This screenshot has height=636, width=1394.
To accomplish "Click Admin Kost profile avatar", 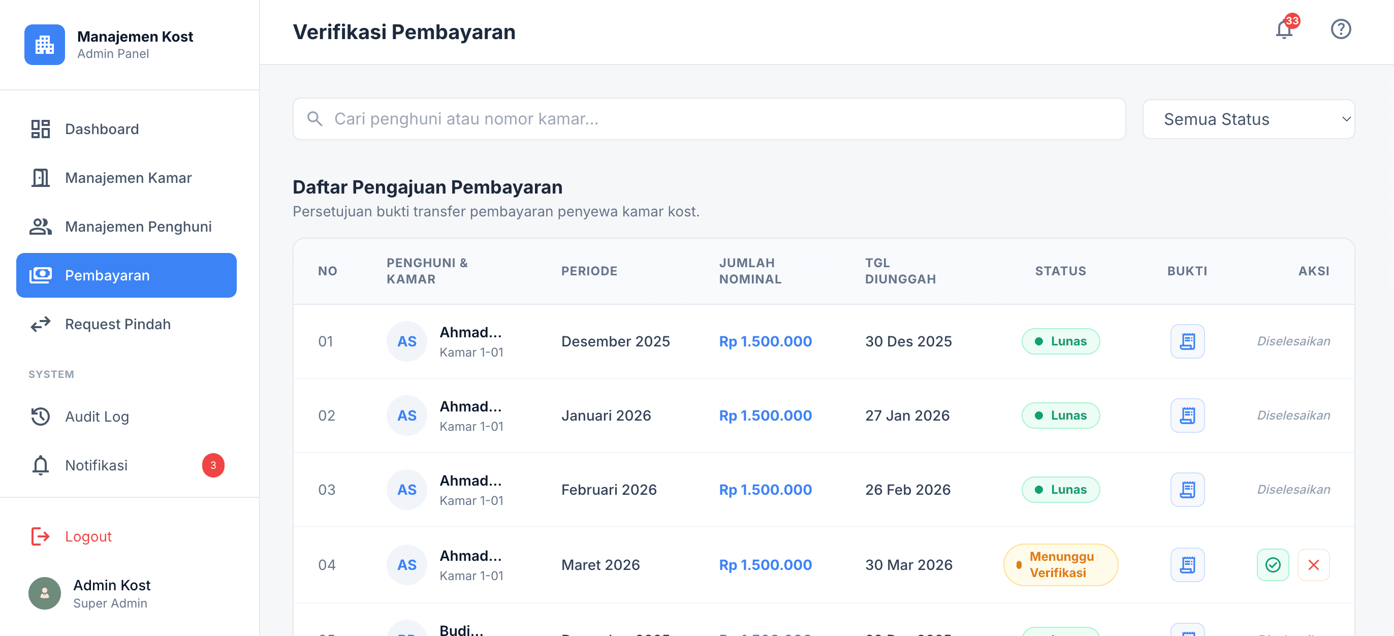I will click(x=44, y=593).
